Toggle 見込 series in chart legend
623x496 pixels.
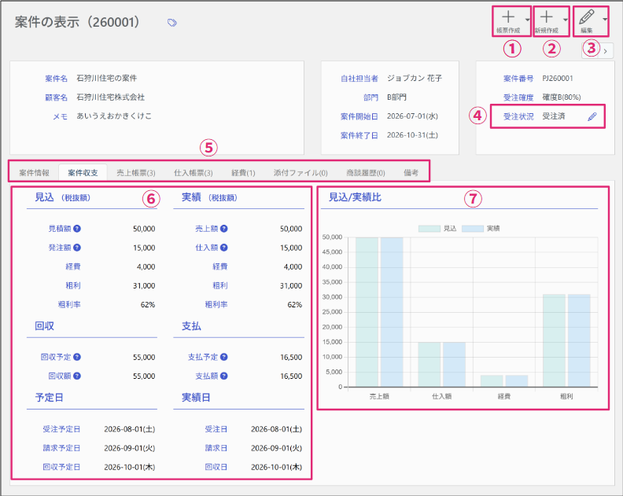437,228
